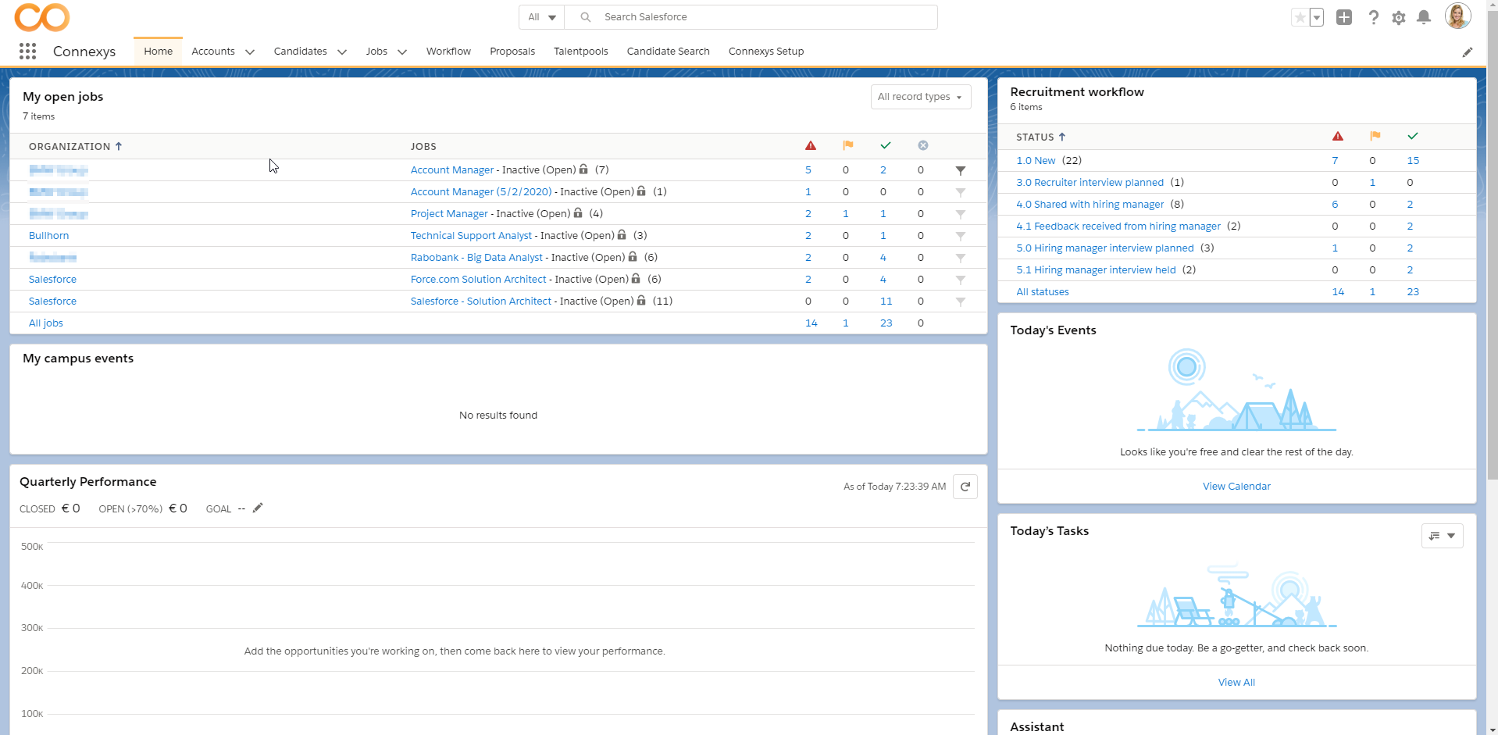
Task: Click the gray cancel circle icon in jobs header
Action: tap(923, 145)
